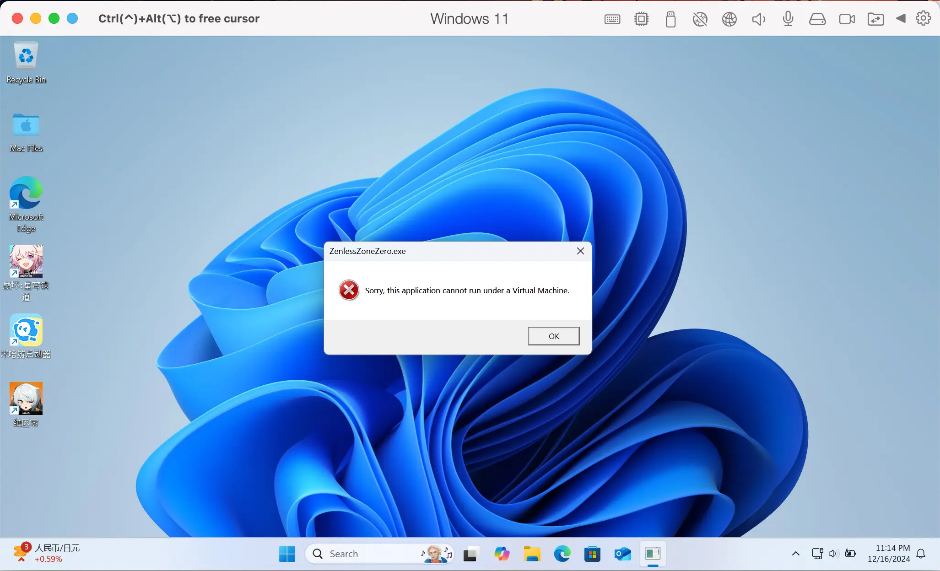Close the ZenlessZoneZero.exe error dialog

(x=580, y=251)
